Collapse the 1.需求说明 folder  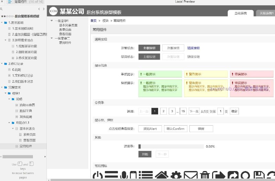(x=2, y=23)
